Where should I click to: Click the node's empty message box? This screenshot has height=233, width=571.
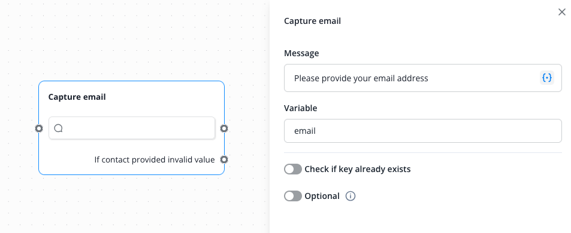point(132,128)
